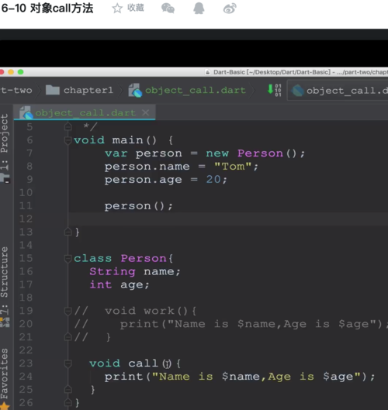Share via the WeChat icon
The image size is (388, 410).
168,8
